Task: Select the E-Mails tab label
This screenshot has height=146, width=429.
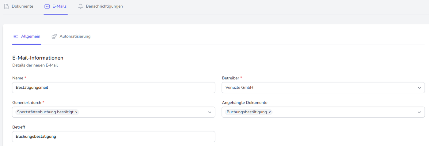Action: 59,6
